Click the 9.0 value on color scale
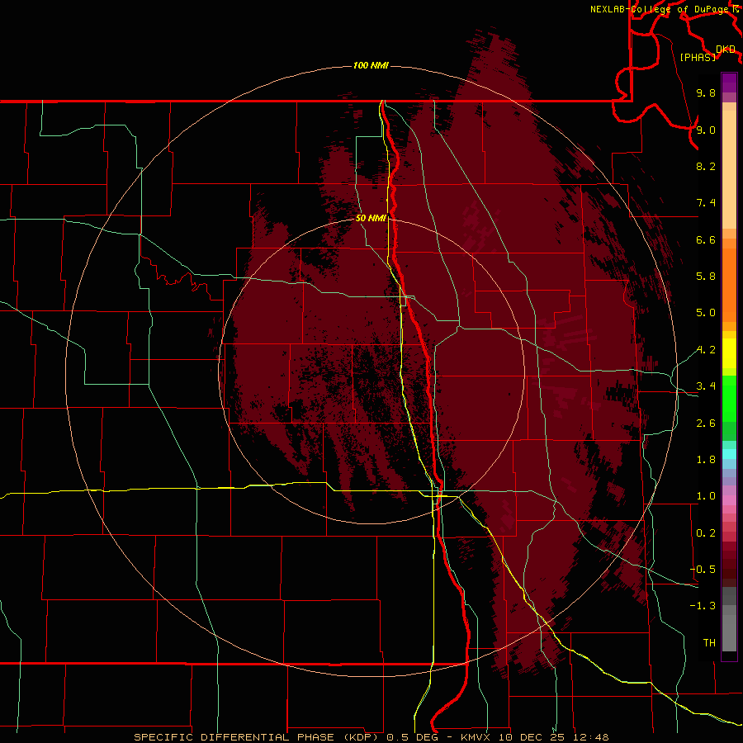Viewport: 743px width, 743px height. pyautogui.click(x=706, y=130)
